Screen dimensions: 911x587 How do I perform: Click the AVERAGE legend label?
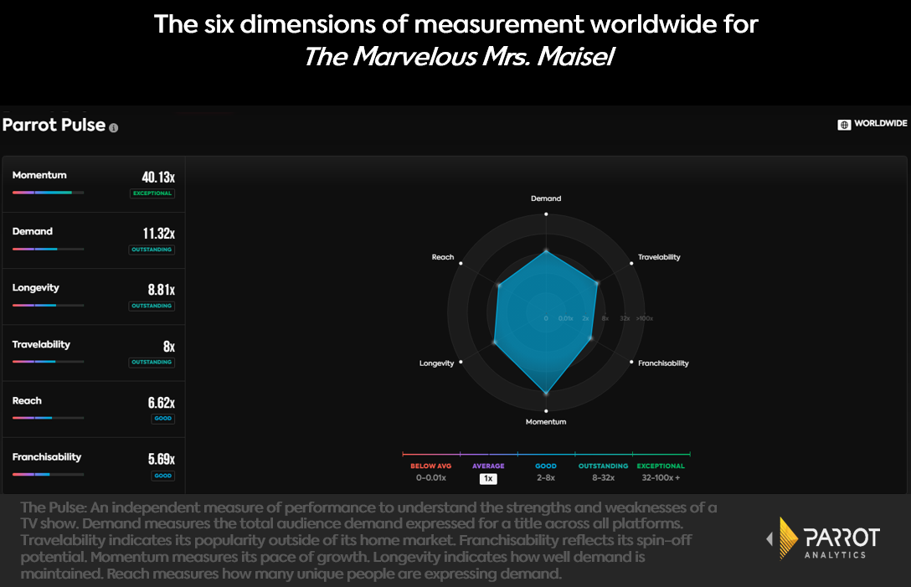[489, 466]
